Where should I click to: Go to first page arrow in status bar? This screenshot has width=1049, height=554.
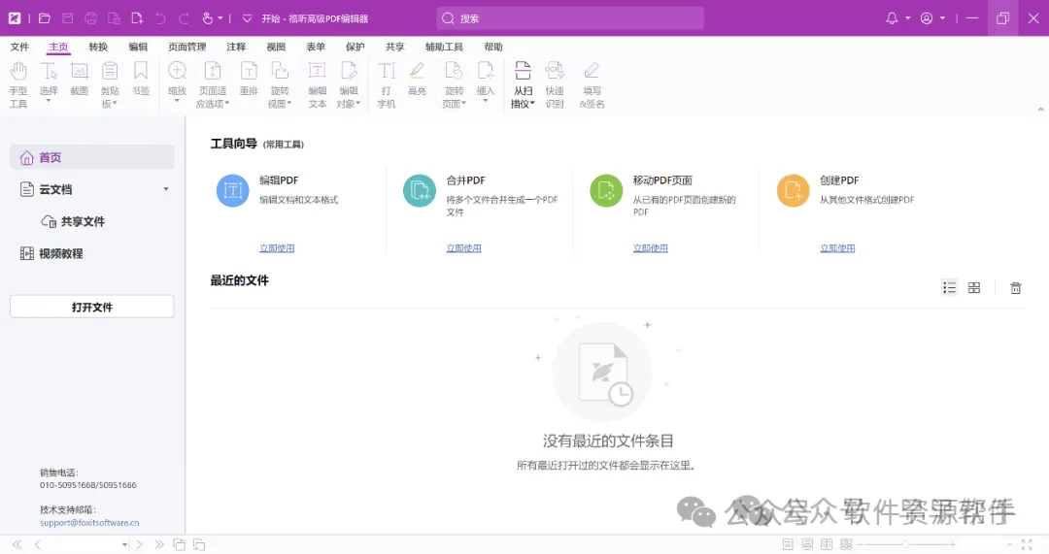[17, 544]
